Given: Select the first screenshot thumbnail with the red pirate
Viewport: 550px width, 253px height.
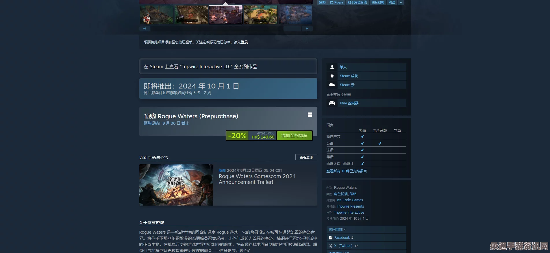Looking at the screenshot, I should click(156, 15).
